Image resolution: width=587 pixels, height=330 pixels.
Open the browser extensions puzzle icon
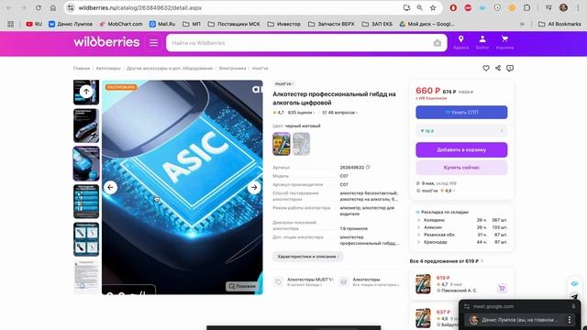526,8
